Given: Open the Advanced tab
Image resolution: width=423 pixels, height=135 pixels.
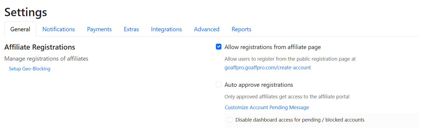Looking at the screenshot, I should [x=206, y=29].
